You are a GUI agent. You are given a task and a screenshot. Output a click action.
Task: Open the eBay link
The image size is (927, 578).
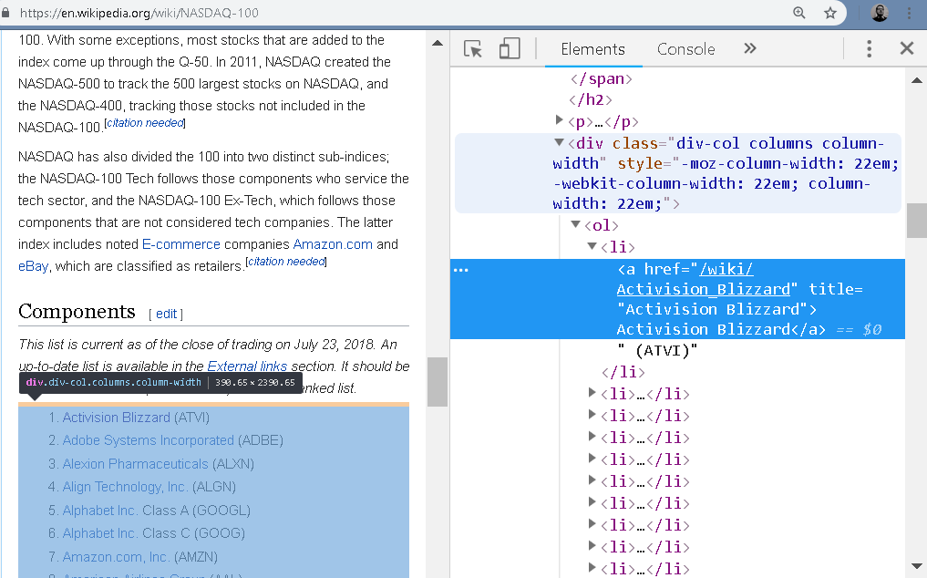[33, 266]
